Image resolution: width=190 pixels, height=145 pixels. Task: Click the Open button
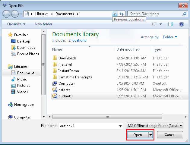(138, 135)
